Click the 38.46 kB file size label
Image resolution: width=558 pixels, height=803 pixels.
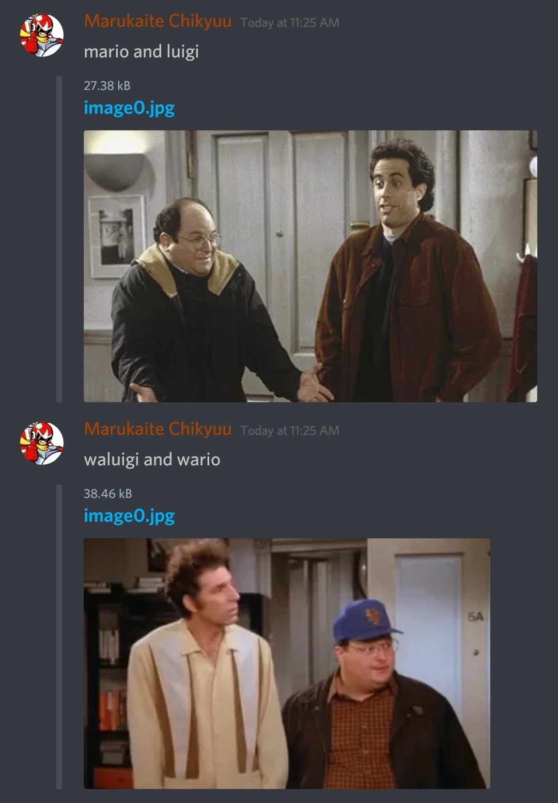click(108, 494)
